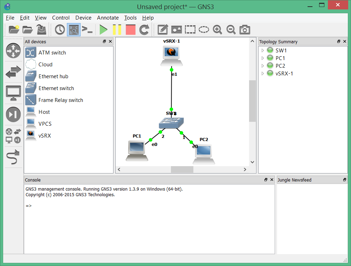The width and height of the screenshot is (351, 266).
Task: Select the Draw a rectangle tool
Action: coord(190,29)
